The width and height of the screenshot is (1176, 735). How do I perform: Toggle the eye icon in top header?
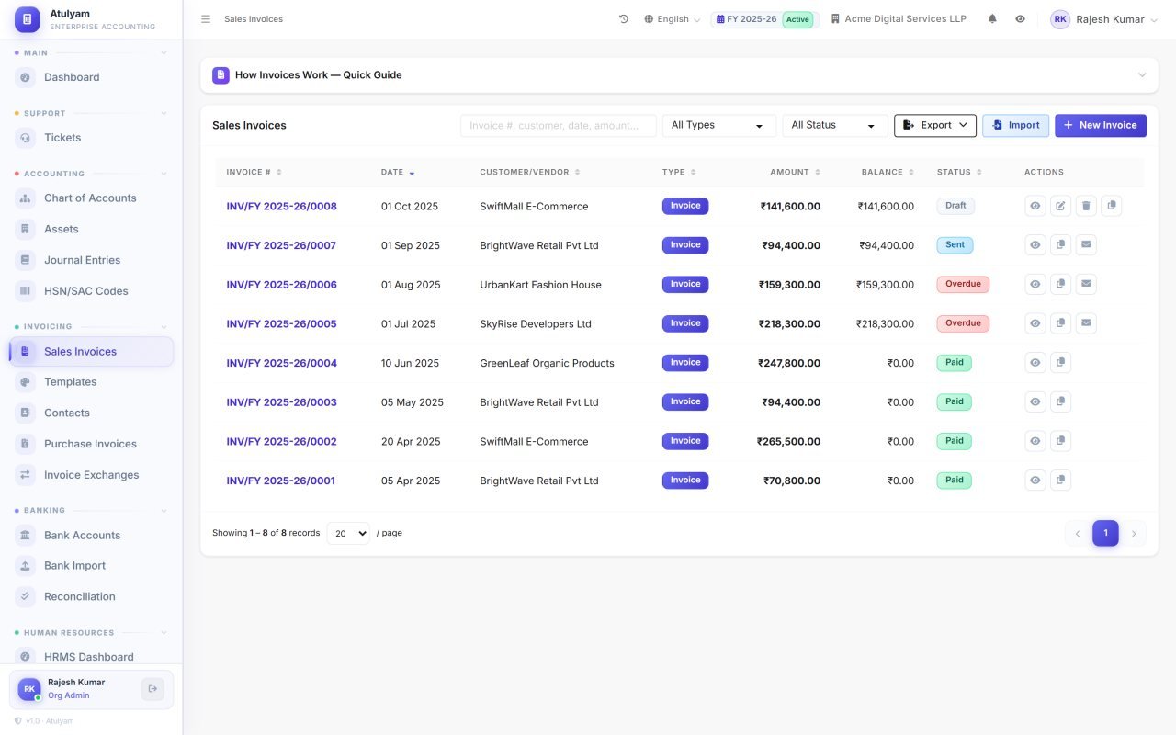(1020, 19)
